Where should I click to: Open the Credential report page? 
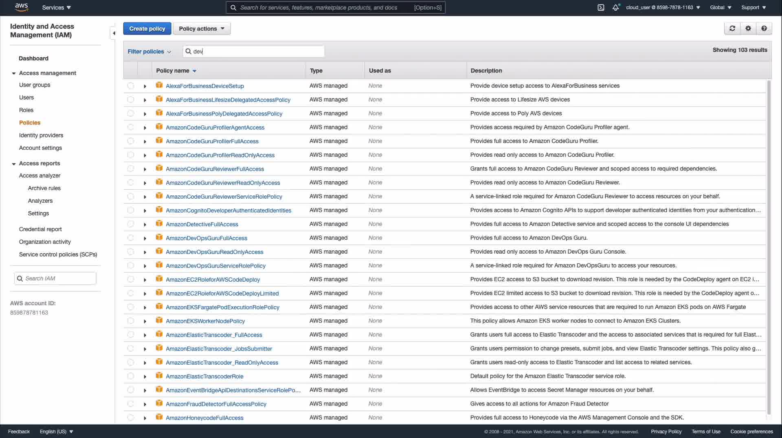pyautogui.click(x=40, y=230)
